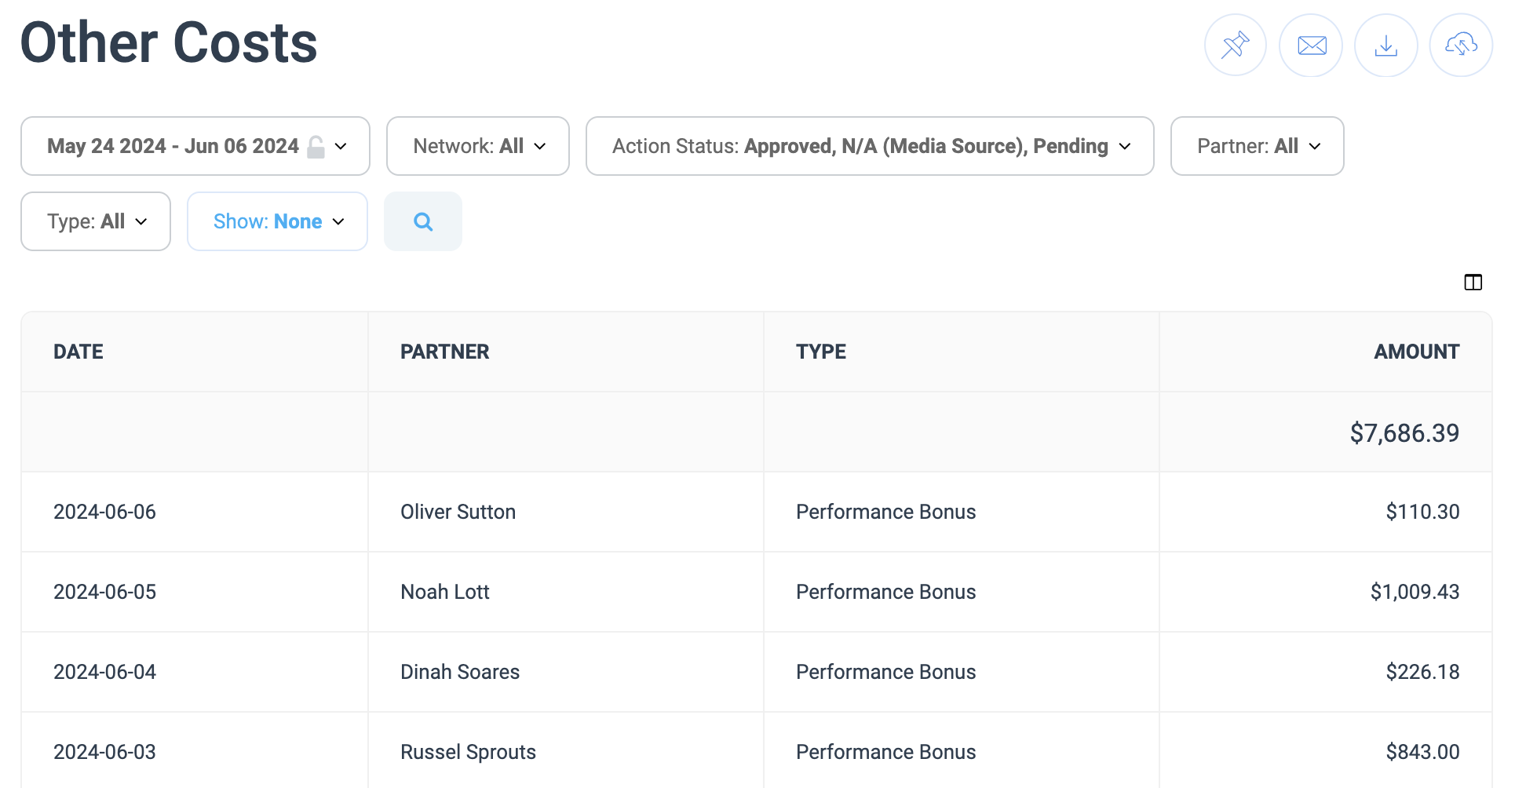Image resolution: width=1515 pixels, height=788 pixels.
Task: Click the $1,009.43 amount
Action: 1415,592
